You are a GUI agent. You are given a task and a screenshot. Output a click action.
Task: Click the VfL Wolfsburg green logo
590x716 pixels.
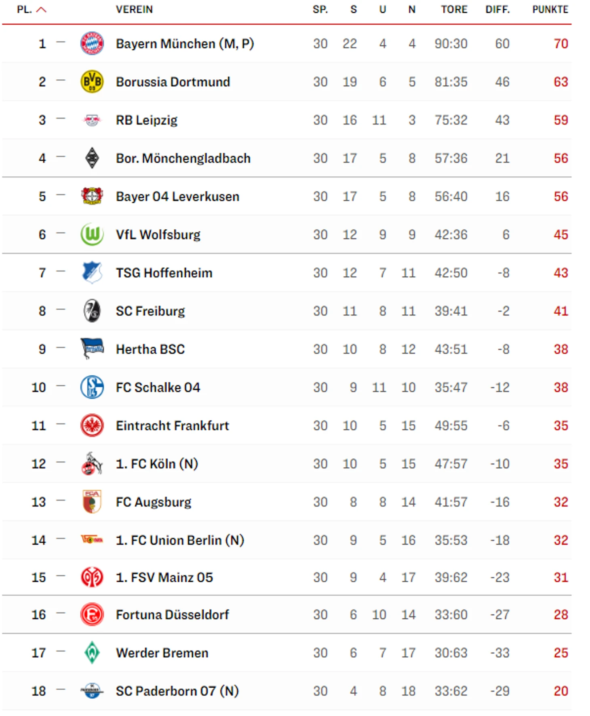click(x=92, y=235)
